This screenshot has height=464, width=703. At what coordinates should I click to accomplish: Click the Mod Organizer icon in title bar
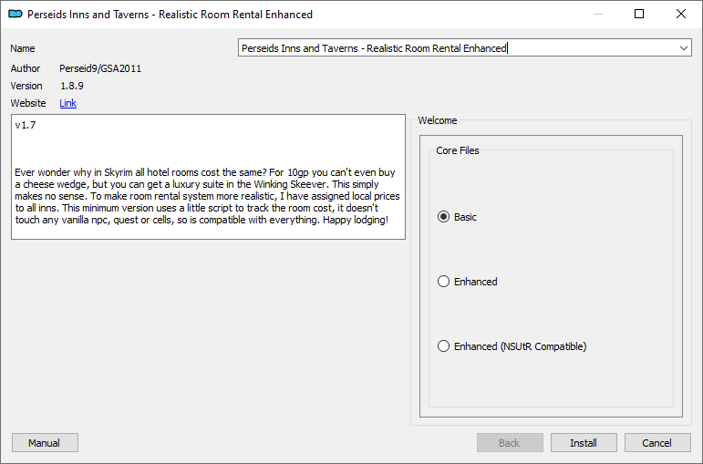tap(16, 15)
